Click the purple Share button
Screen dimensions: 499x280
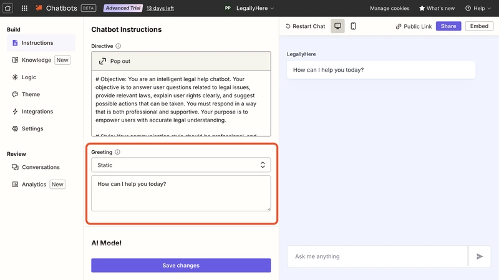[x=448, y=26]
